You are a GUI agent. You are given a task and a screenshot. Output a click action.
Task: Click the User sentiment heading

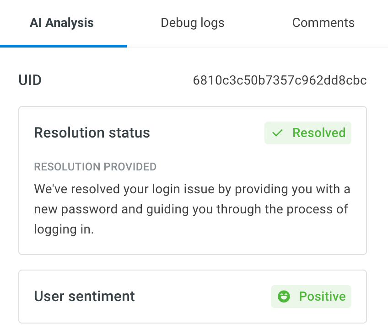(84, 296)
